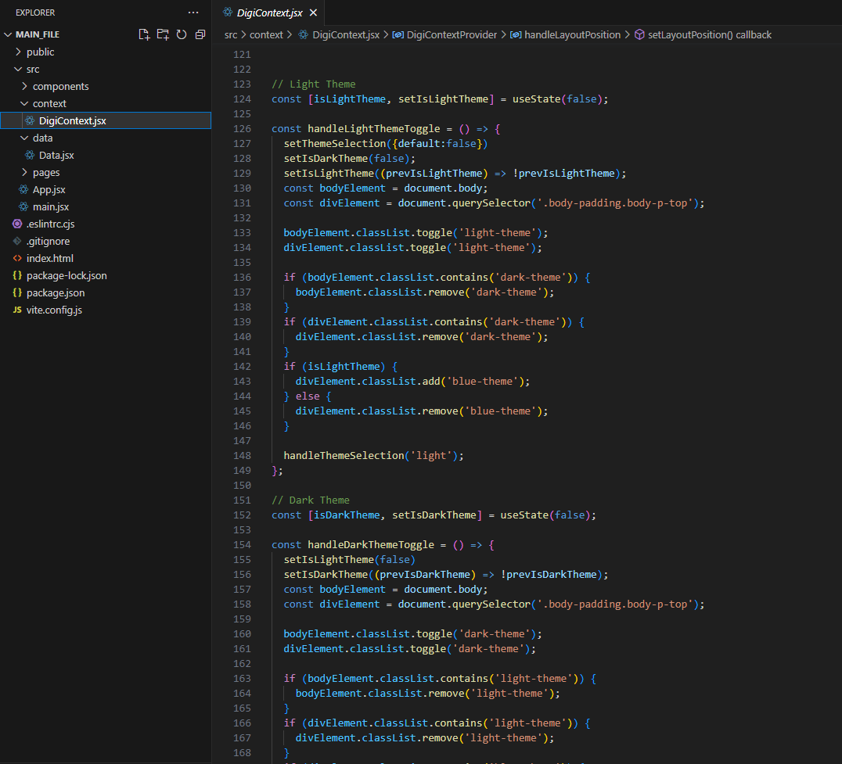Close the DigiContext.jsx editor tab
842x764 pixels.
[x=313, y=13]
